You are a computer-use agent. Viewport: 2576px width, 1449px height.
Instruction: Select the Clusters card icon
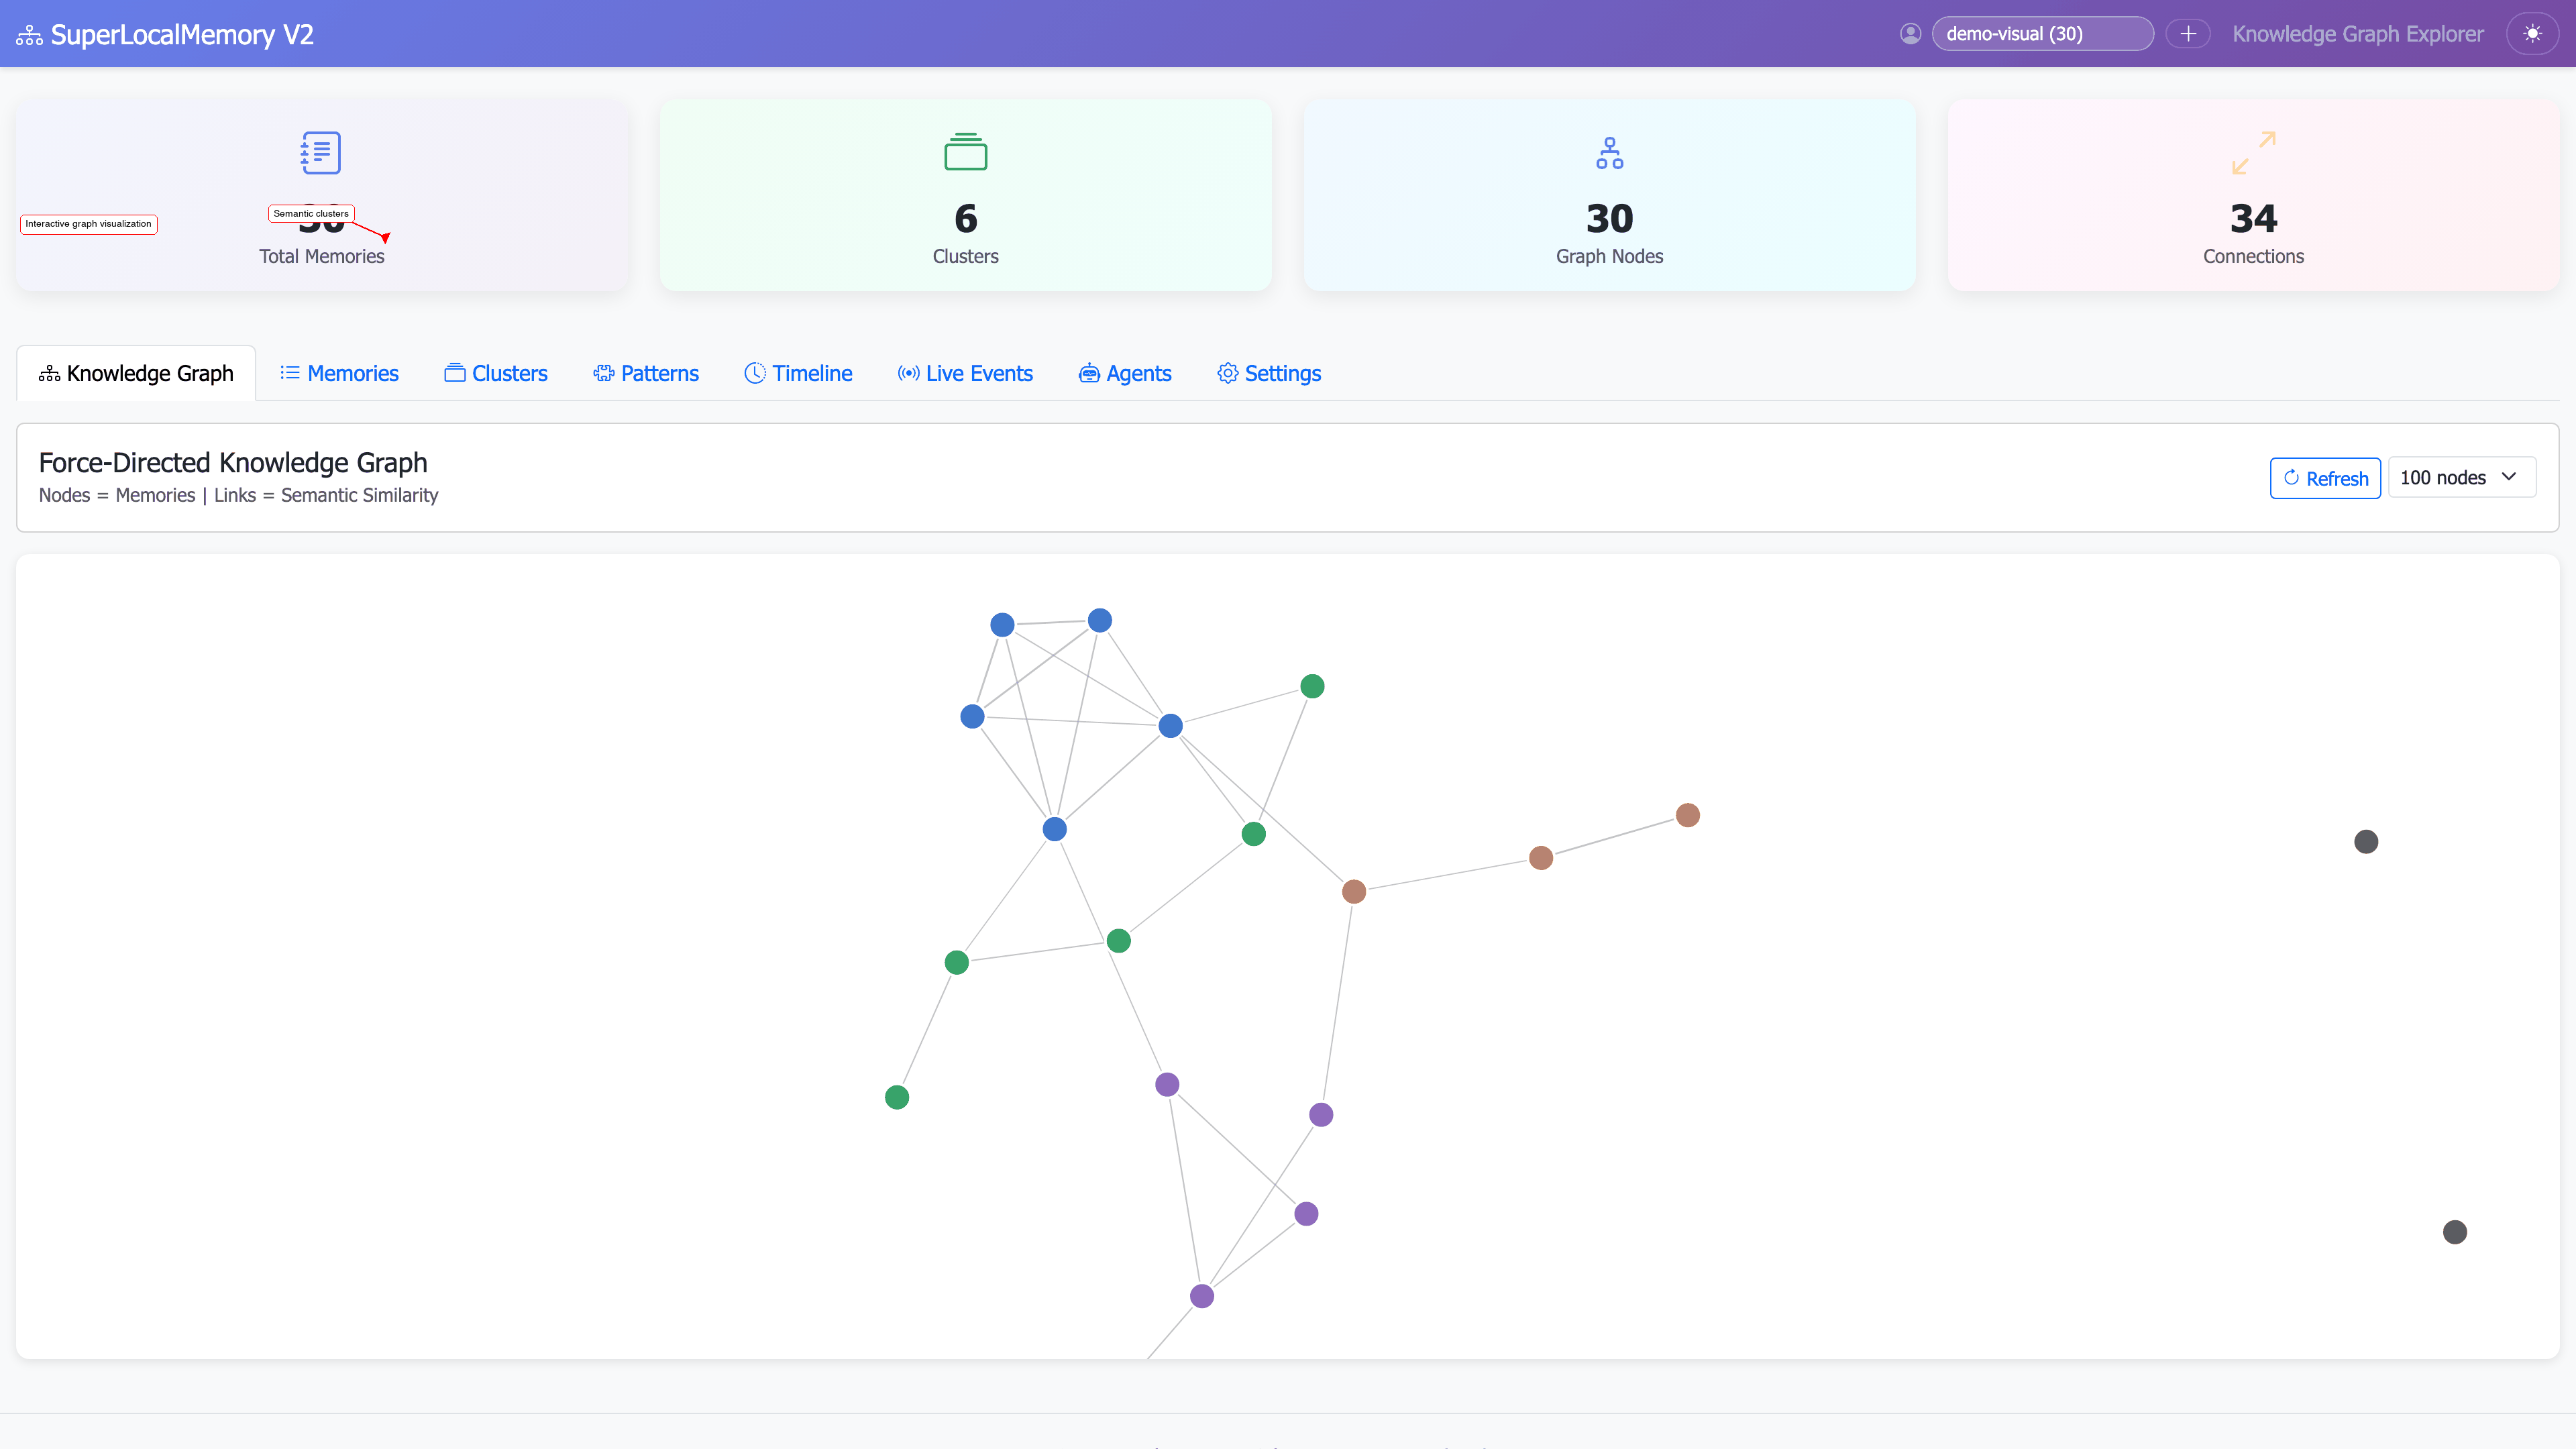964,152
